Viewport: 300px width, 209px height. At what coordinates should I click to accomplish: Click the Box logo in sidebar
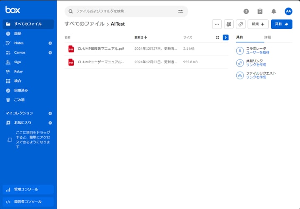12,10
